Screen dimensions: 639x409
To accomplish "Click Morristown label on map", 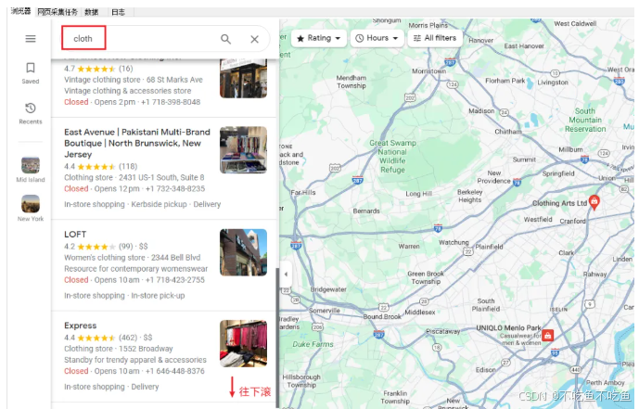I will [x=428, y=71].
